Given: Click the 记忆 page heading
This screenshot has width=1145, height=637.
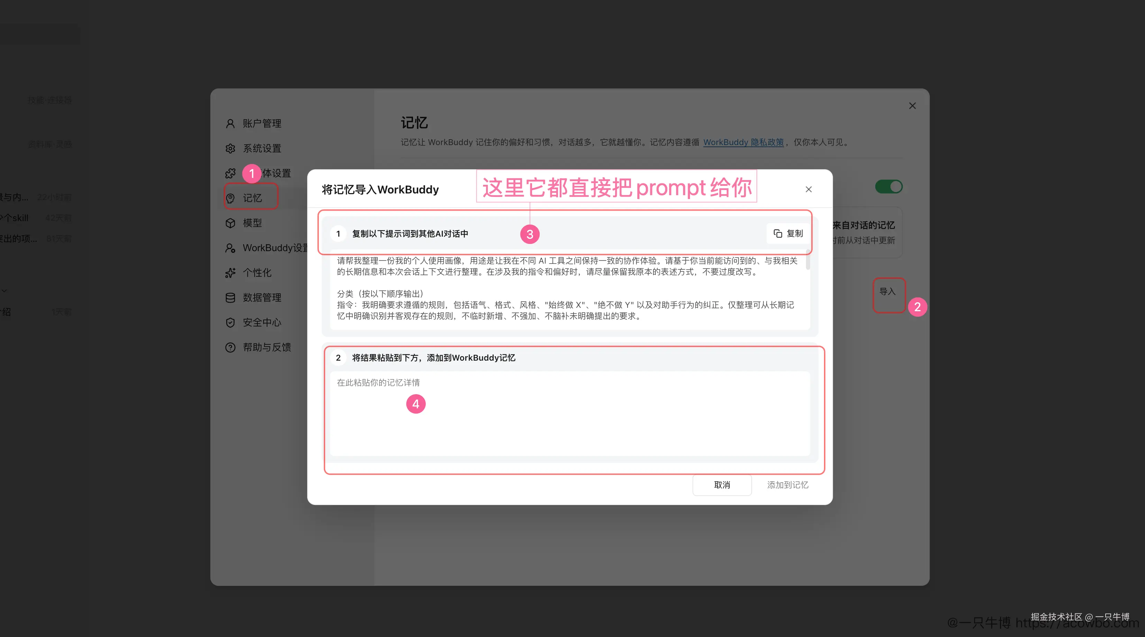Looking at the screenshot, I should click(414, 123).
